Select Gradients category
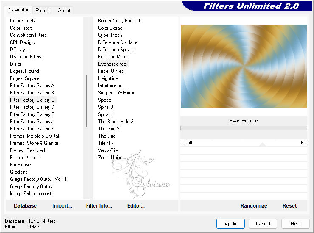The image size is (314, 233). pyautogui.click(x=20, y=172)
